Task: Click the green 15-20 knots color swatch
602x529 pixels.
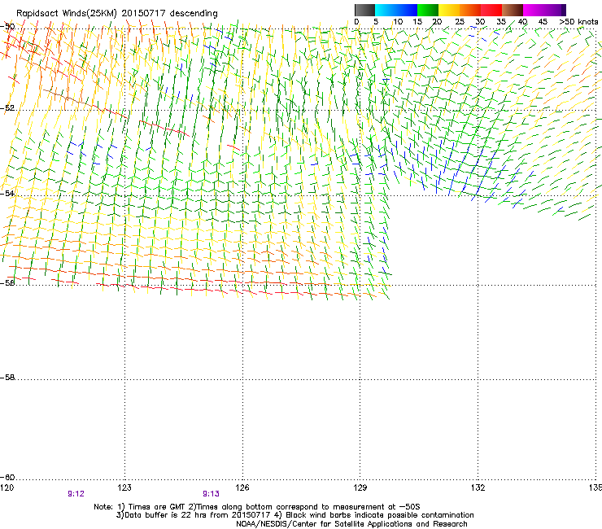Action: (x=428, y=10)
